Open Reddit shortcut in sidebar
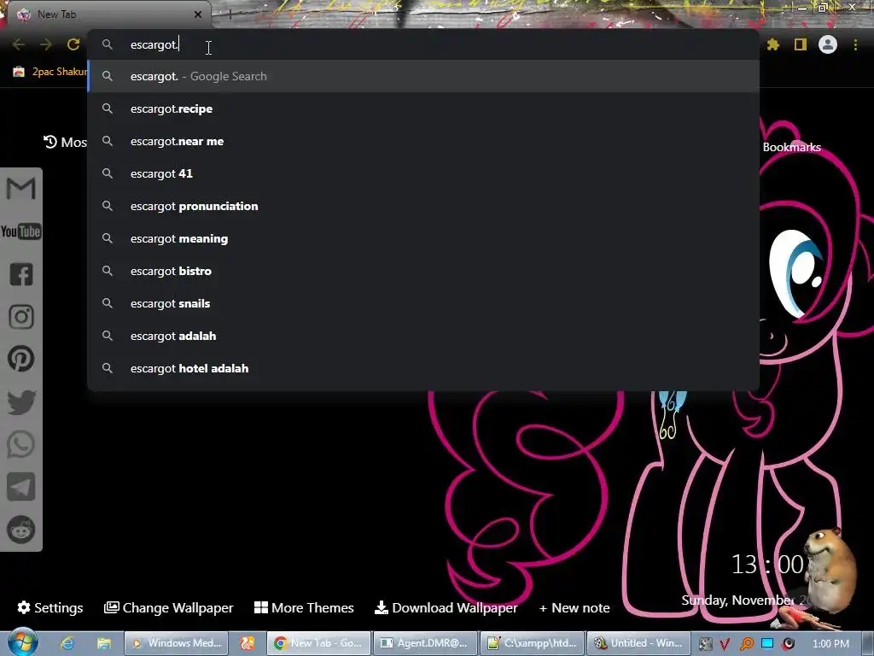Image resolution: width=874 pixels, height=656 pixels. (21, 530)
